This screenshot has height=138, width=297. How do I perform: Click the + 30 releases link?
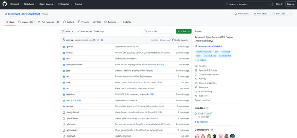point(201,122)
